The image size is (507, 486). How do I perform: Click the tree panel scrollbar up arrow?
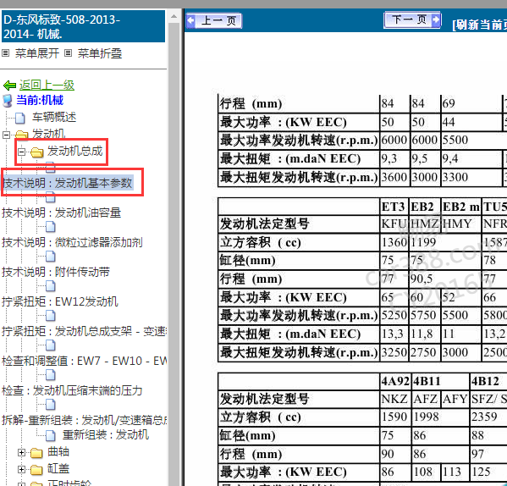[x=174, y=16]
